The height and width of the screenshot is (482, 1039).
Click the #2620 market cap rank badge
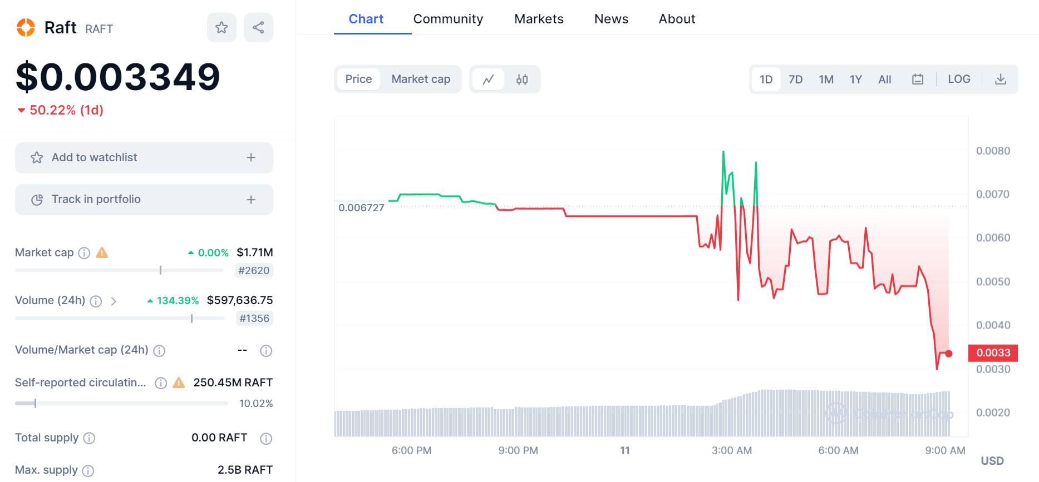click(x=254, y=271)
